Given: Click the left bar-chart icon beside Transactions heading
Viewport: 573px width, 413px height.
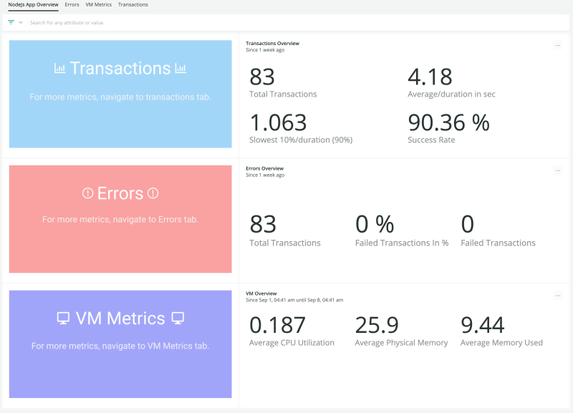Looking at the screenshot, I should click(x=61, y=68).
